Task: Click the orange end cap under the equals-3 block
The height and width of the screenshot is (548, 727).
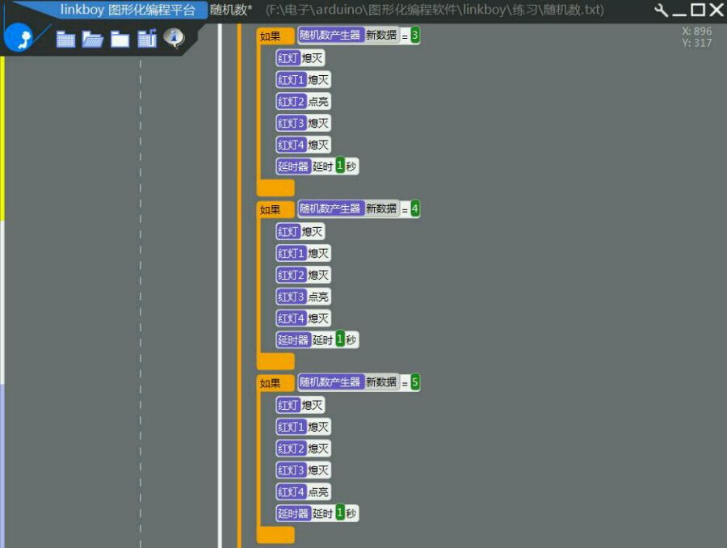Action: [x=275, y=188]
